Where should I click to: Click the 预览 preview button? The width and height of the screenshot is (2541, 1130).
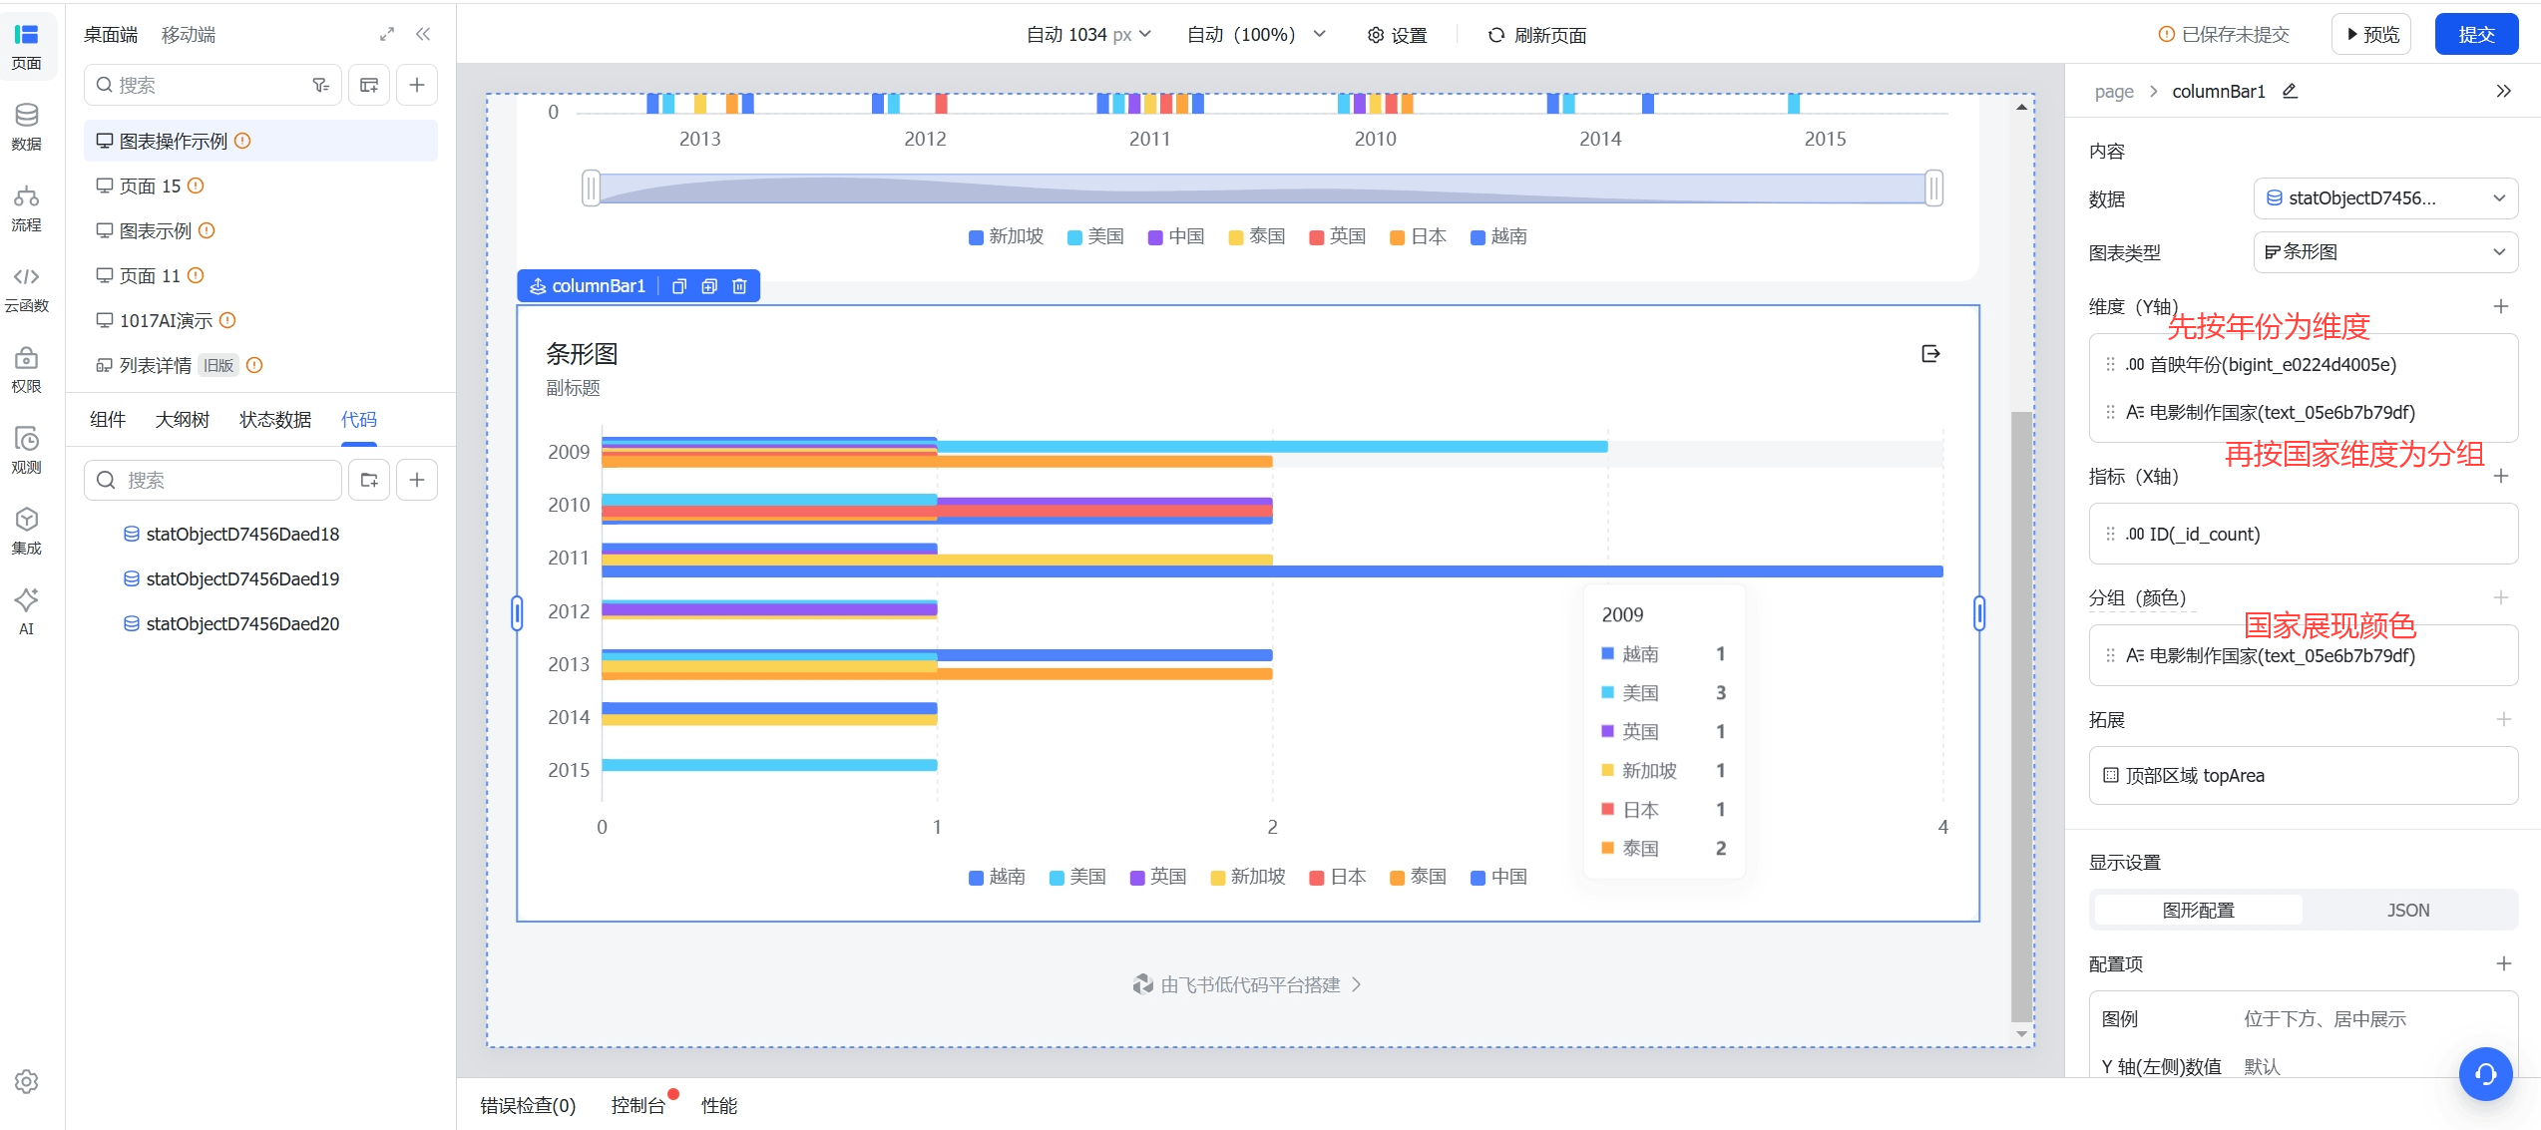(2371, 35)
